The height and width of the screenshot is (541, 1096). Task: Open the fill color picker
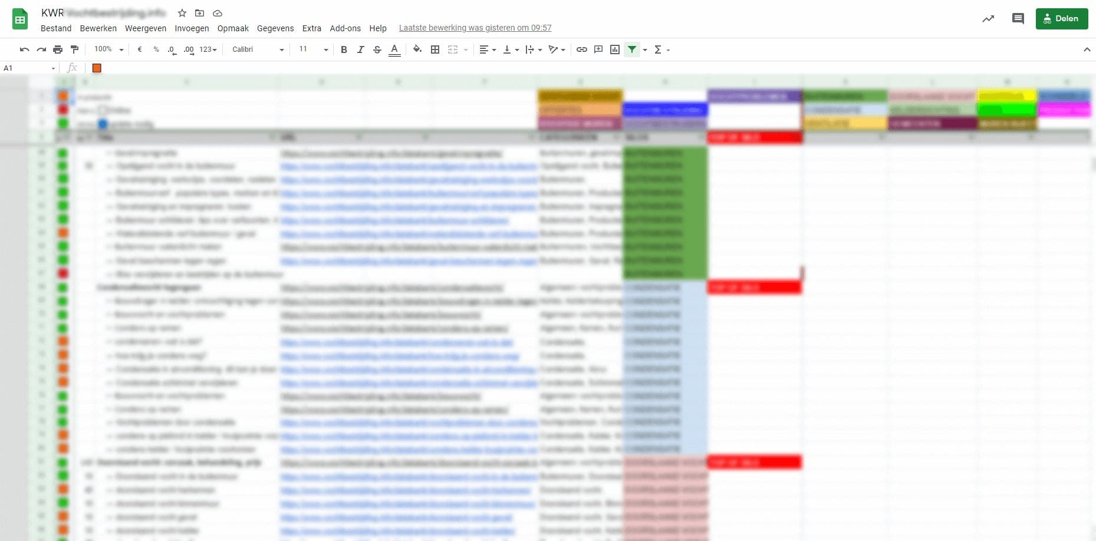[417, 50]
